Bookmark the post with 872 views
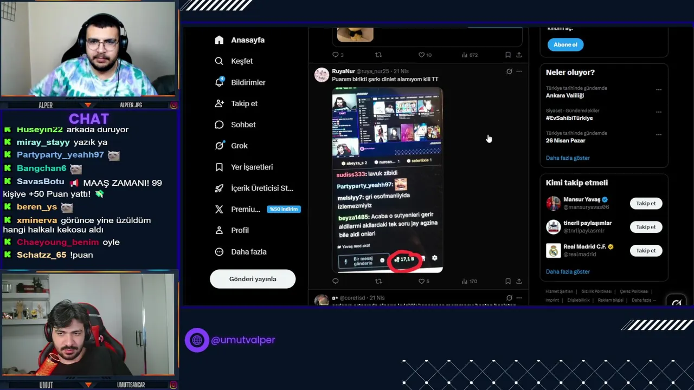The height and width of the screenshot is (390, 694). [508, 55]
